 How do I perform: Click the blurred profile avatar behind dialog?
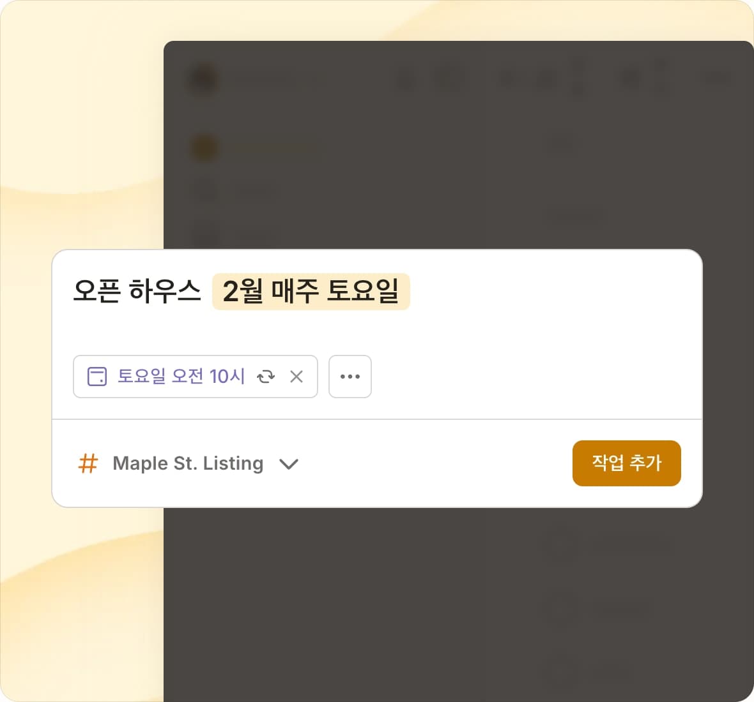click(203, 79)
